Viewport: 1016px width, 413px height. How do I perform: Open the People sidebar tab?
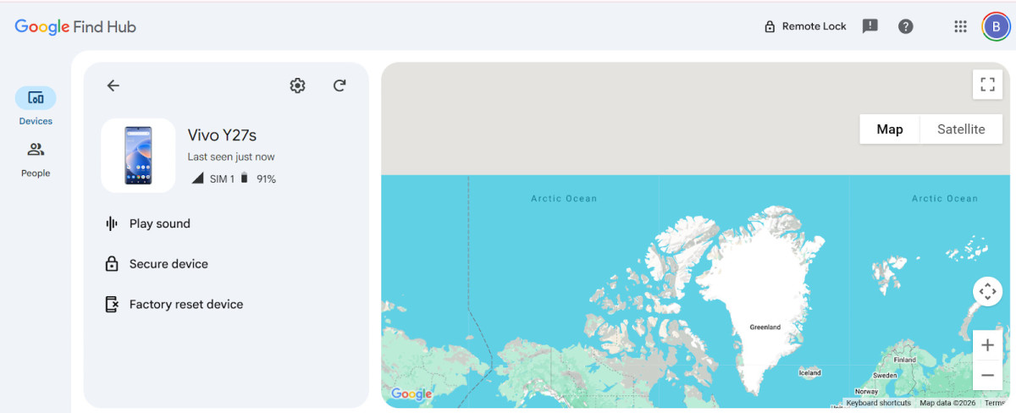[x=36, y=158]
